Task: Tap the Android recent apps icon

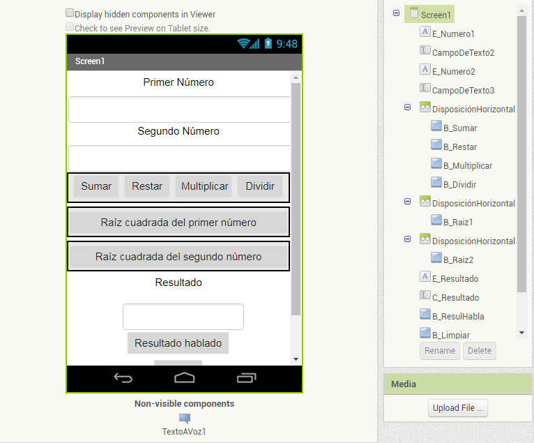Action: (246, 378)
